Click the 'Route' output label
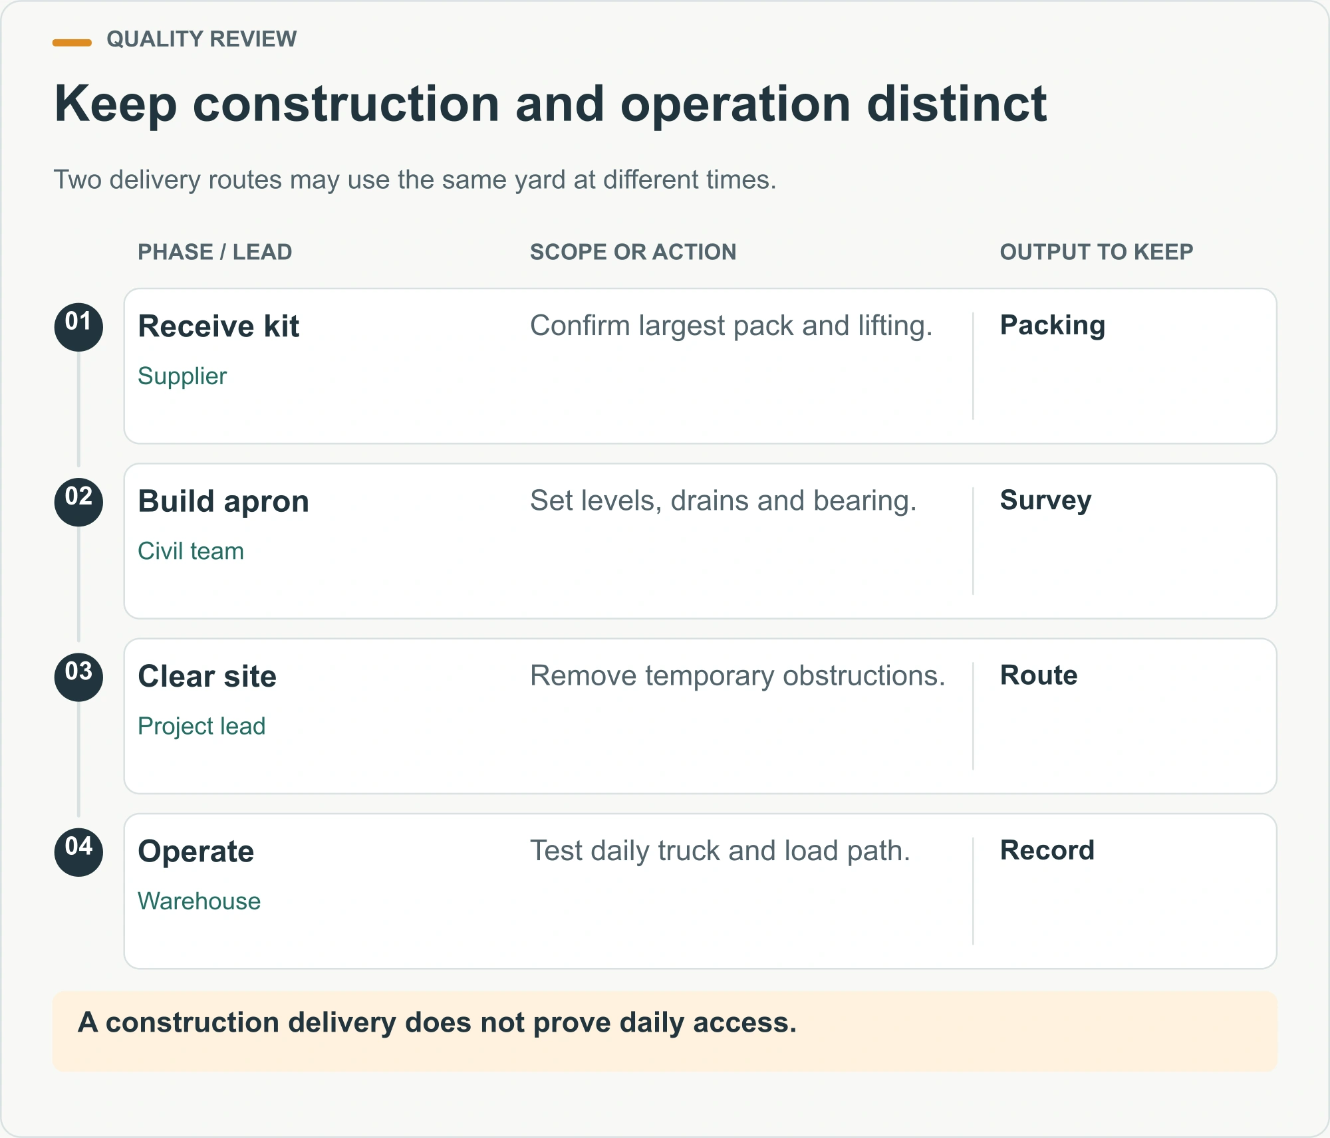Screen dimensions: 1330x1138 [x=1039, y=675]
